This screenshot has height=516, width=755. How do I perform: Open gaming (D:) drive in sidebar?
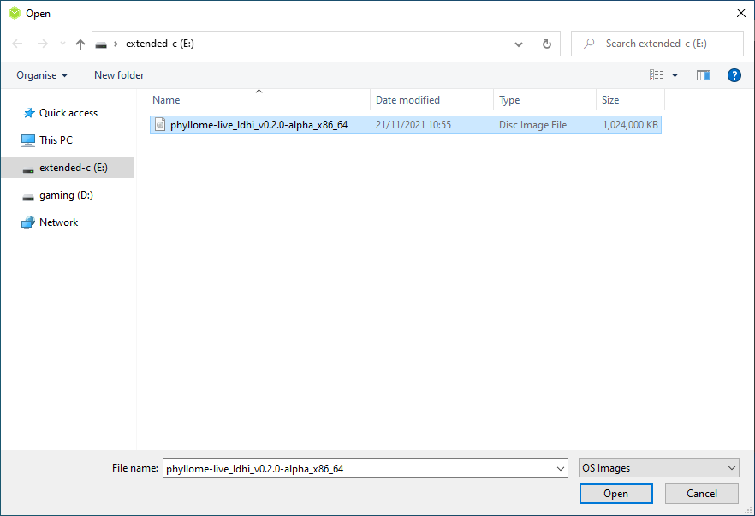click(x=65, y=195)
